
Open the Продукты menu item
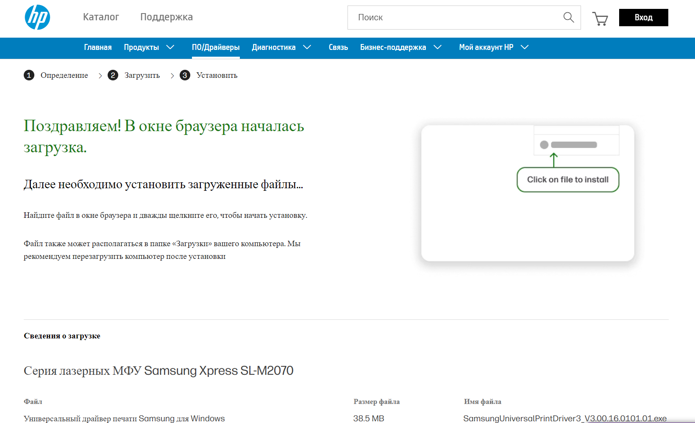point(142,47)
